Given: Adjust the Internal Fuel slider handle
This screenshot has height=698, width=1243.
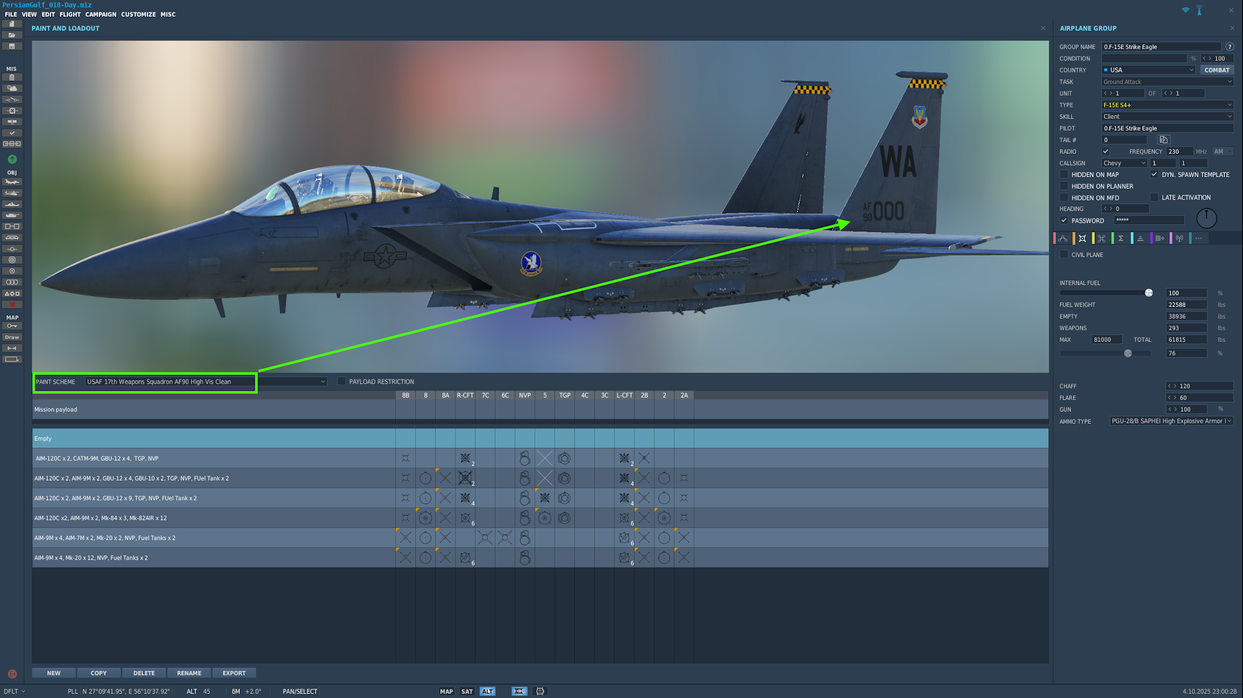Looking at the screenshot, I should click(1149, 293).
